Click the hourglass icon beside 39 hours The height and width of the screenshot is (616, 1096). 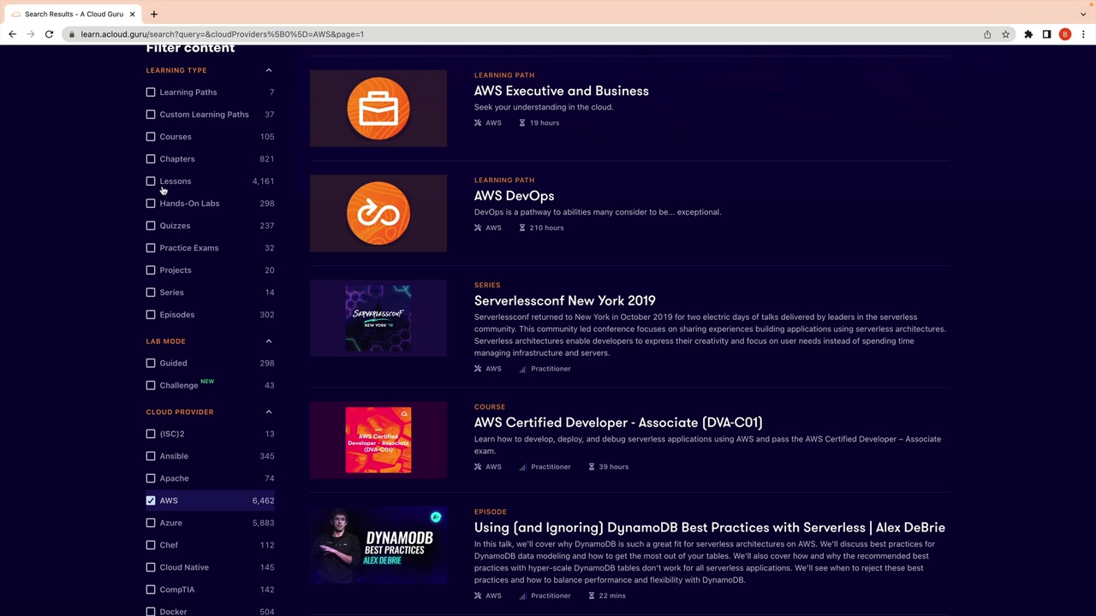[x=592, y=467]
